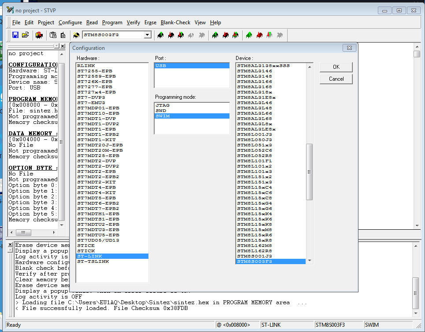Click Device list scrollbar down arrow
Viewport: 425px width, 332px height.
click(x=310, y=261)
